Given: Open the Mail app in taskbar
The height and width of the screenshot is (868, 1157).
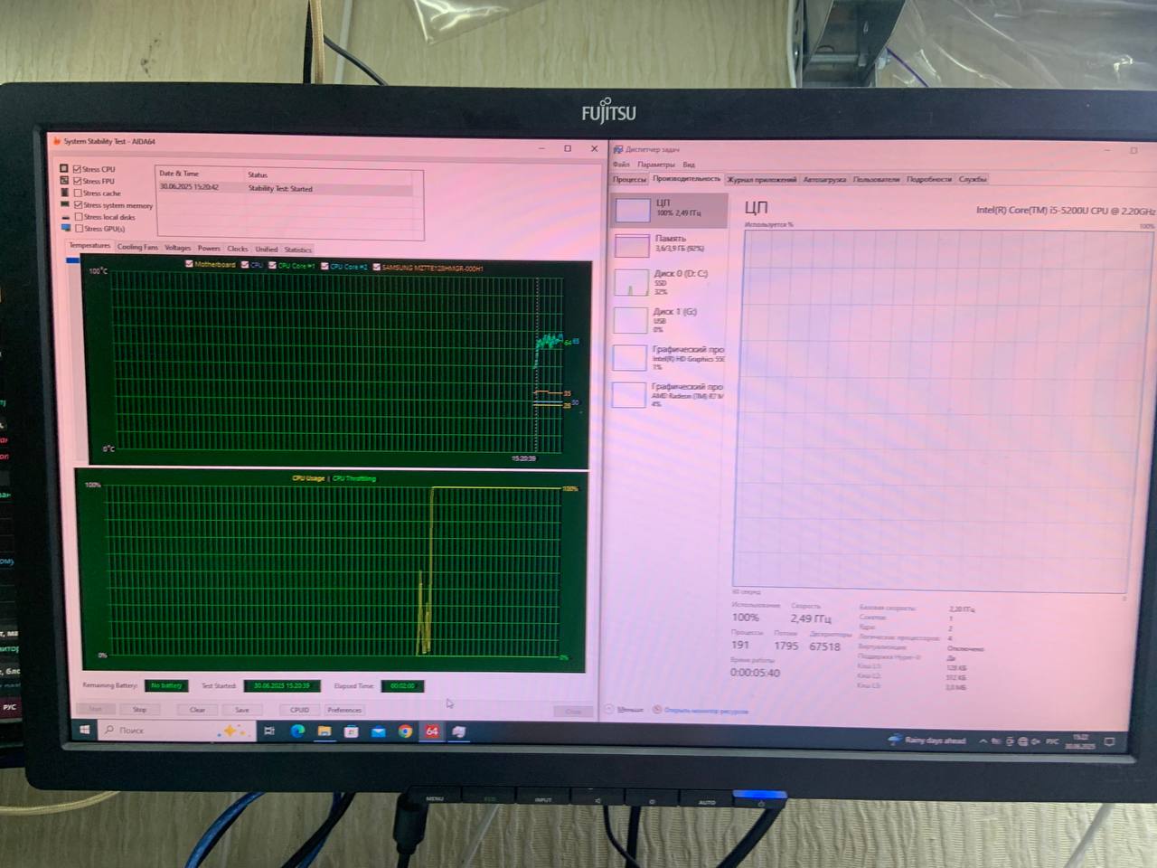Looking at the screenshot, I should [x=378, y=731].
